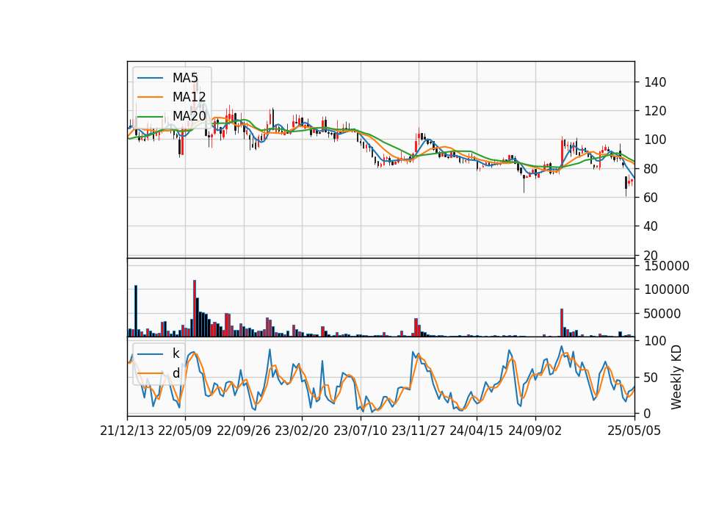Click the 22/09/26 date label

pyautogui.click(x=244, y=431)
